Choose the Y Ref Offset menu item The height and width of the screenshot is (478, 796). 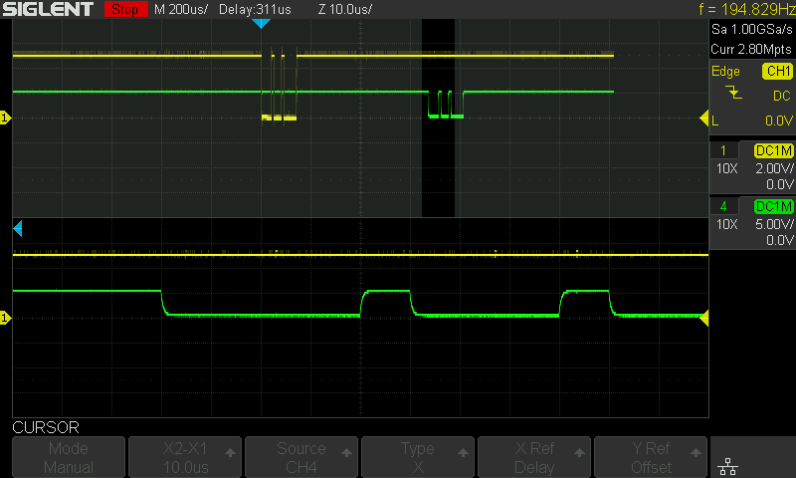click(651, 458)
